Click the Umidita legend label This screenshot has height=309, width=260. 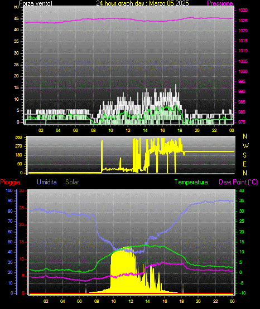[47, 182]
